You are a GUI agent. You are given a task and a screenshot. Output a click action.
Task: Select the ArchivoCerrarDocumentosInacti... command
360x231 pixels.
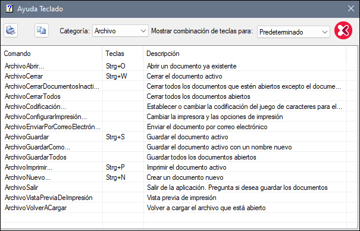click(x=52, y=86)
